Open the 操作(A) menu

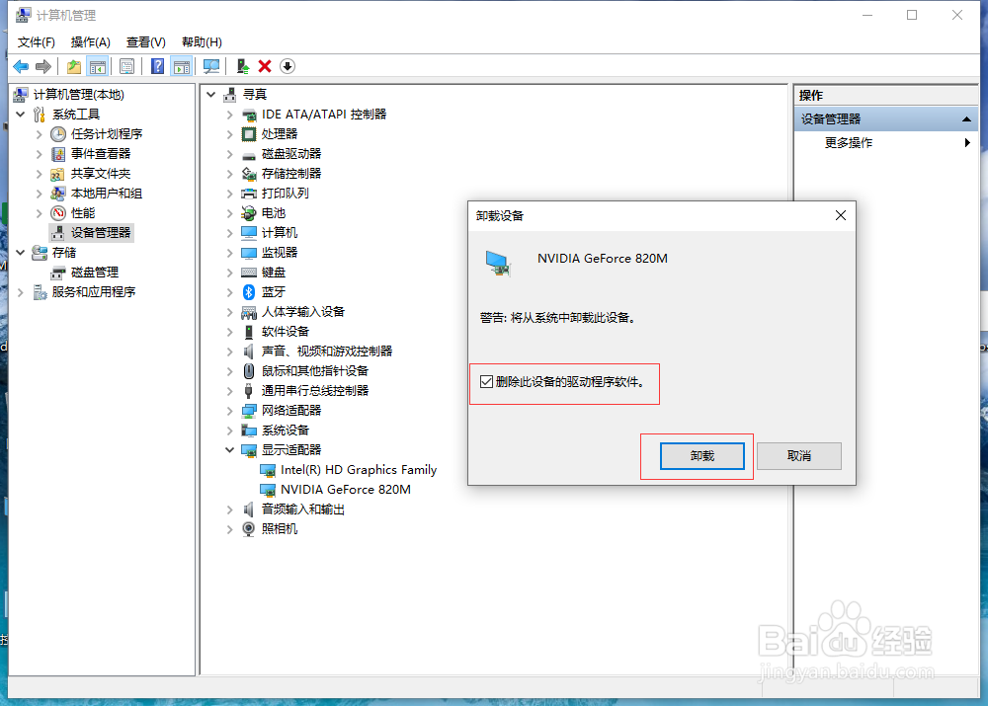(x=91, y=42)
